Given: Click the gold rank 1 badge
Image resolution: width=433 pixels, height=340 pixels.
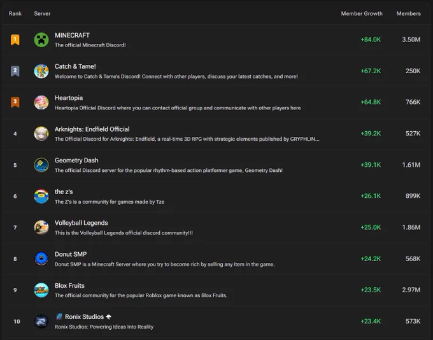Looking at the screenshot, I should tap(15, 39).
